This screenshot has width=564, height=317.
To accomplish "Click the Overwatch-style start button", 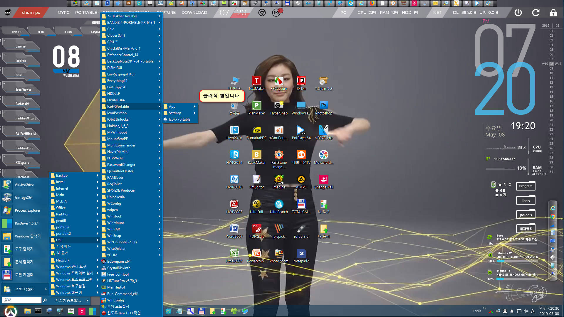I will point(11,311).
